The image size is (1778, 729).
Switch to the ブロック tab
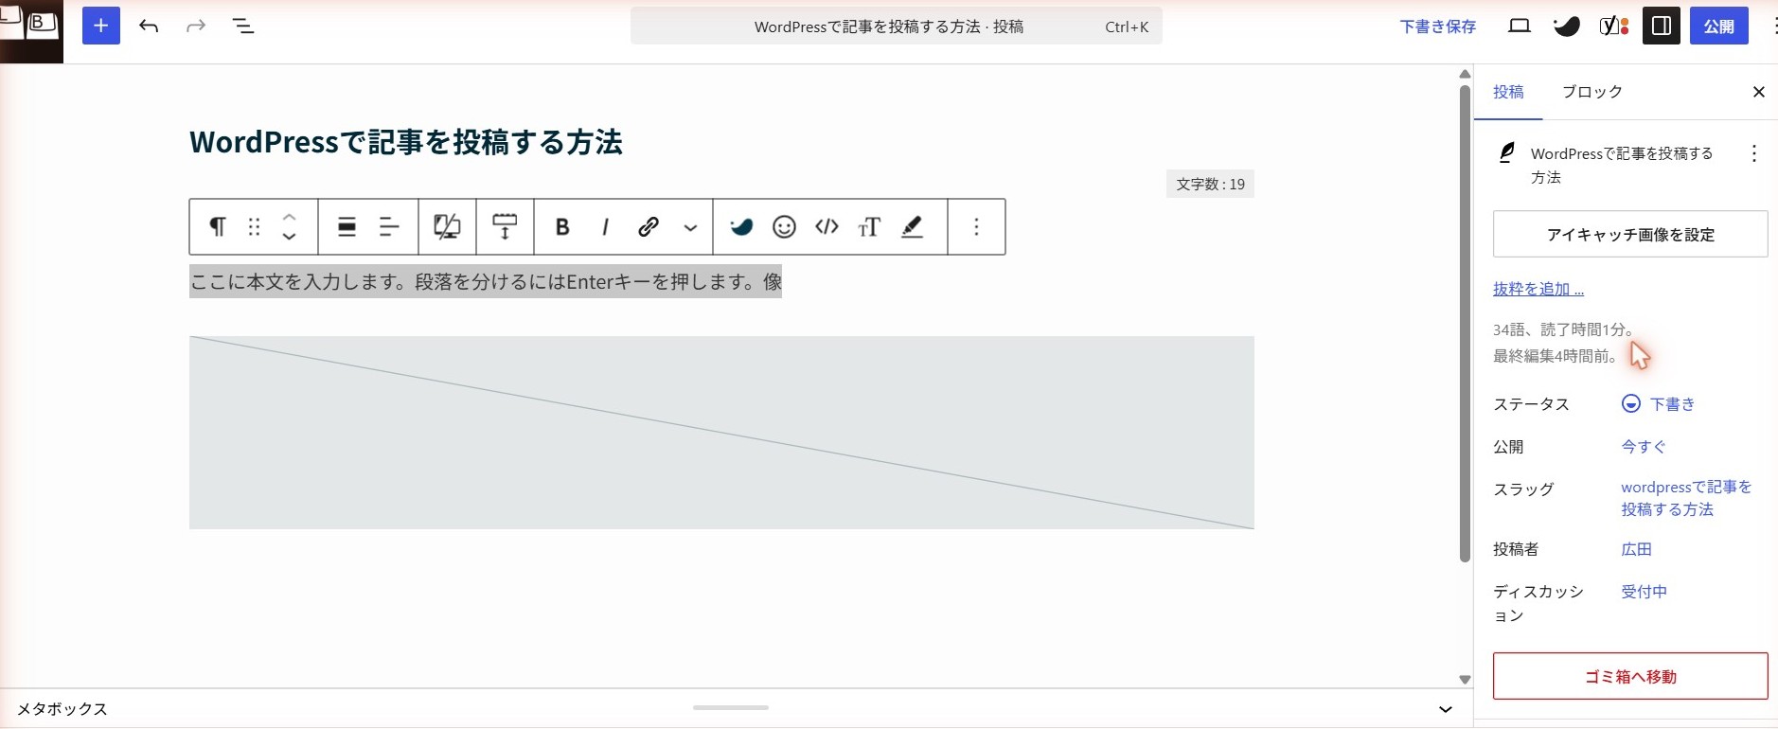[x=1592, y=92]
